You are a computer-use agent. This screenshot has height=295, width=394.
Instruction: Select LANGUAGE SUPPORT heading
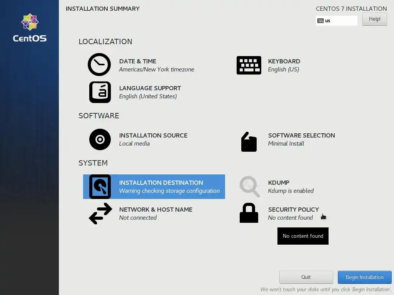coord(150,88)
